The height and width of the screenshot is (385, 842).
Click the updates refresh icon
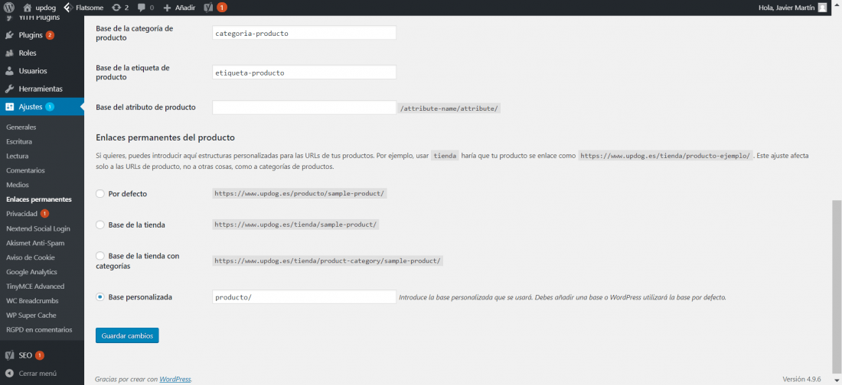116,8
